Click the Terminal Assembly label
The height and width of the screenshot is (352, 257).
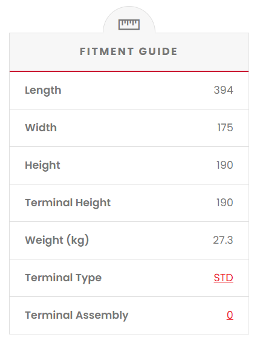click(77, 315)
